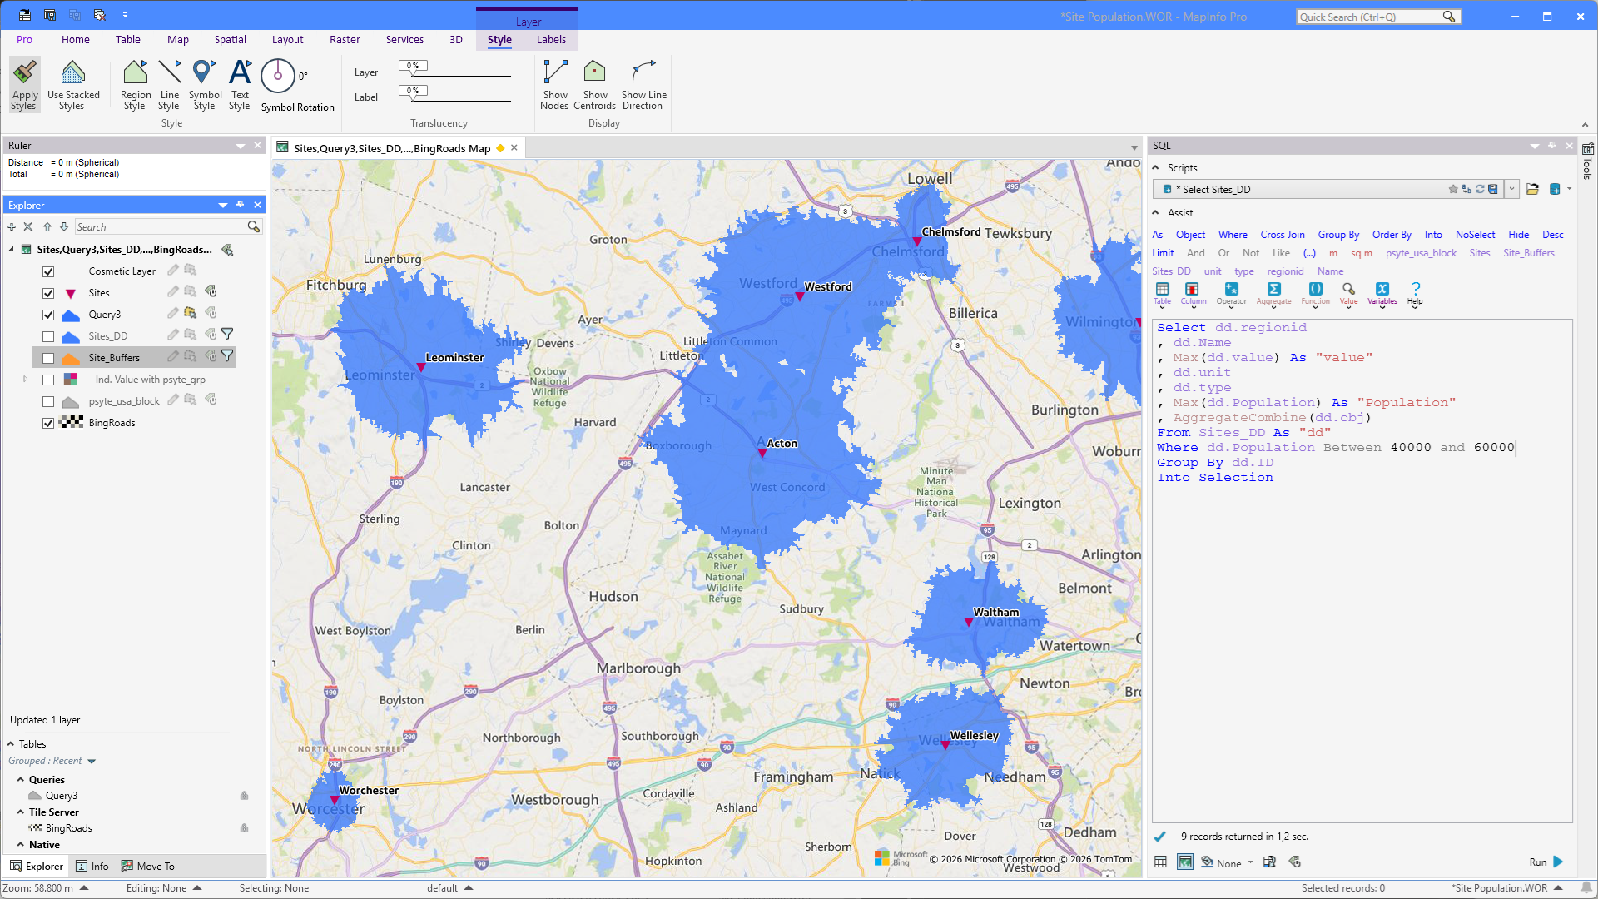1598x899 pixels.
Task: Turn off the BingRoads layer checkbox
Action: tap(48, 423)
